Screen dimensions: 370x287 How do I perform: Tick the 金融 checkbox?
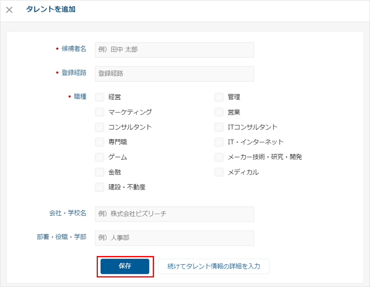coord(99,172)
